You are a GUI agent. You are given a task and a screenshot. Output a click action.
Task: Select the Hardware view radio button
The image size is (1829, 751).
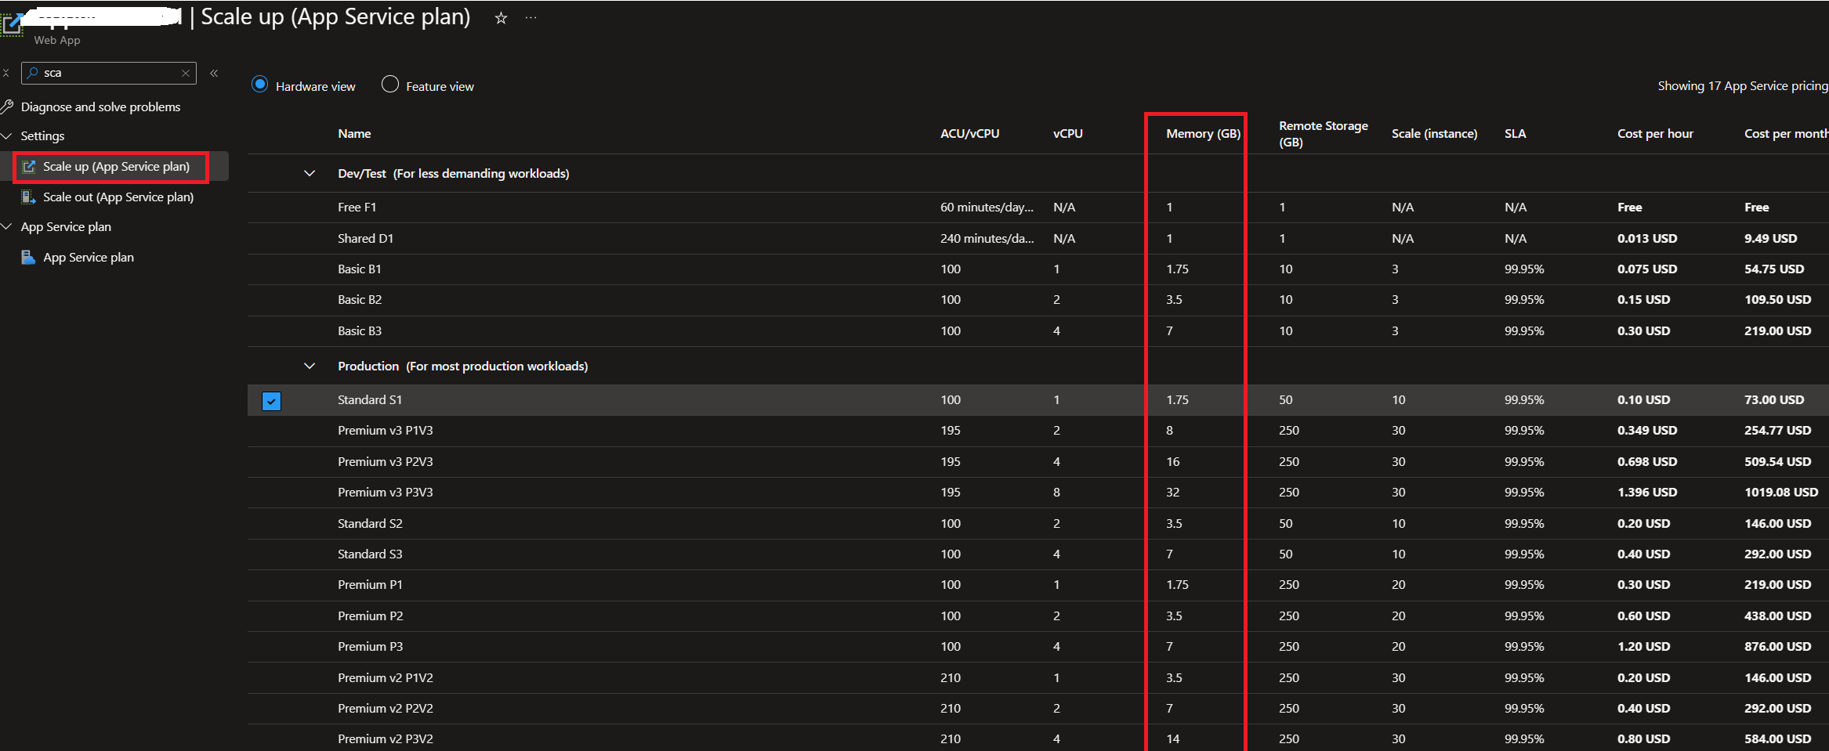pos(260,85)
